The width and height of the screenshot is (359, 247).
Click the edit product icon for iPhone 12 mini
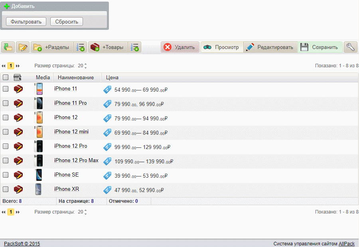click(x=18, y=132)
